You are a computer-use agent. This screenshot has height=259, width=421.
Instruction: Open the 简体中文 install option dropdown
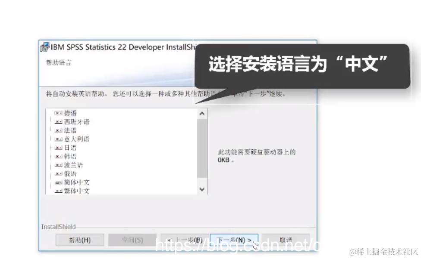pos(58,182)
